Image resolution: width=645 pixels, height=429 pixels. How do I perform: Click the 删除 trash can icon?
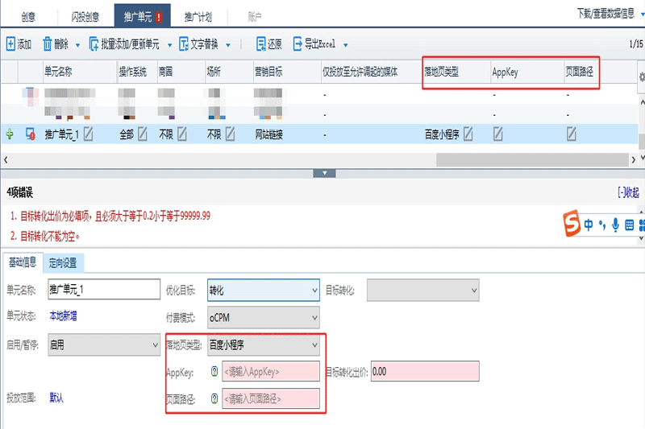coord(48,43)
